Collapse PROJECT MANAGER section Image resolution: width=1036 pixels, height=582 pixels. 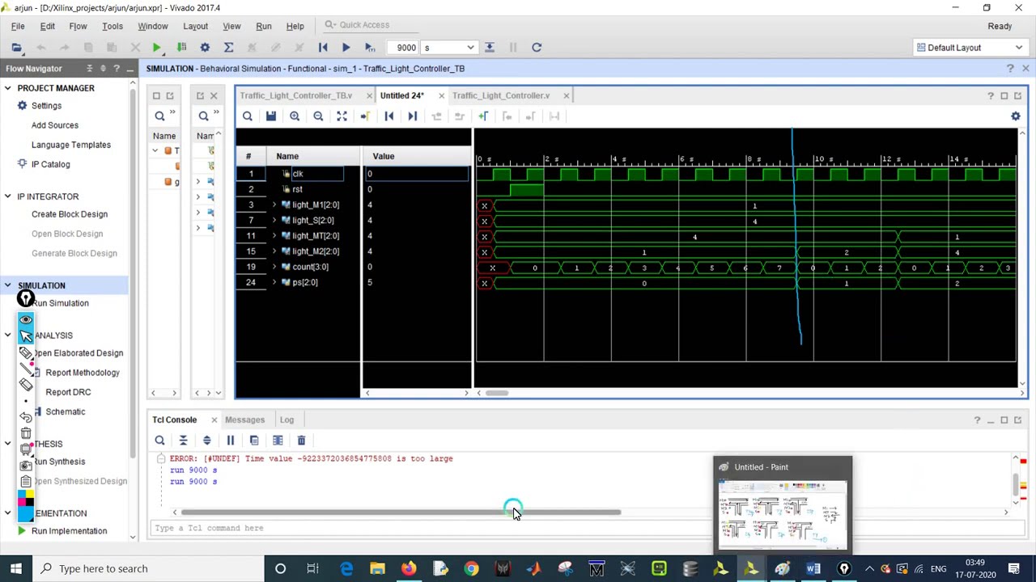[8, 88]
